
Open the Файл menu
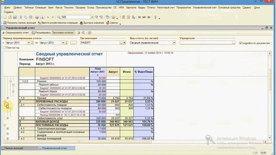[7, 8]
